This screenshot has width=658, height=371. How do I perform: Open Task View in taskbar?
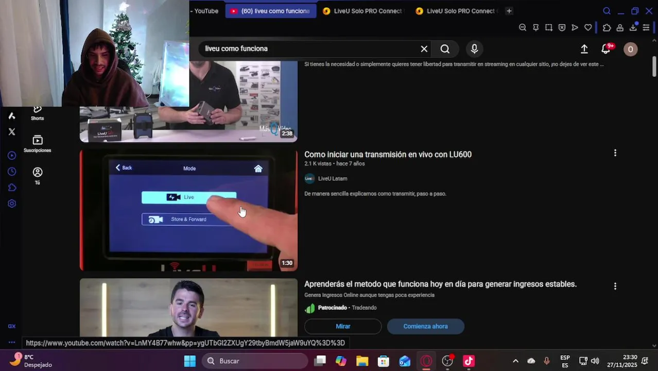(x=320, y=361)
